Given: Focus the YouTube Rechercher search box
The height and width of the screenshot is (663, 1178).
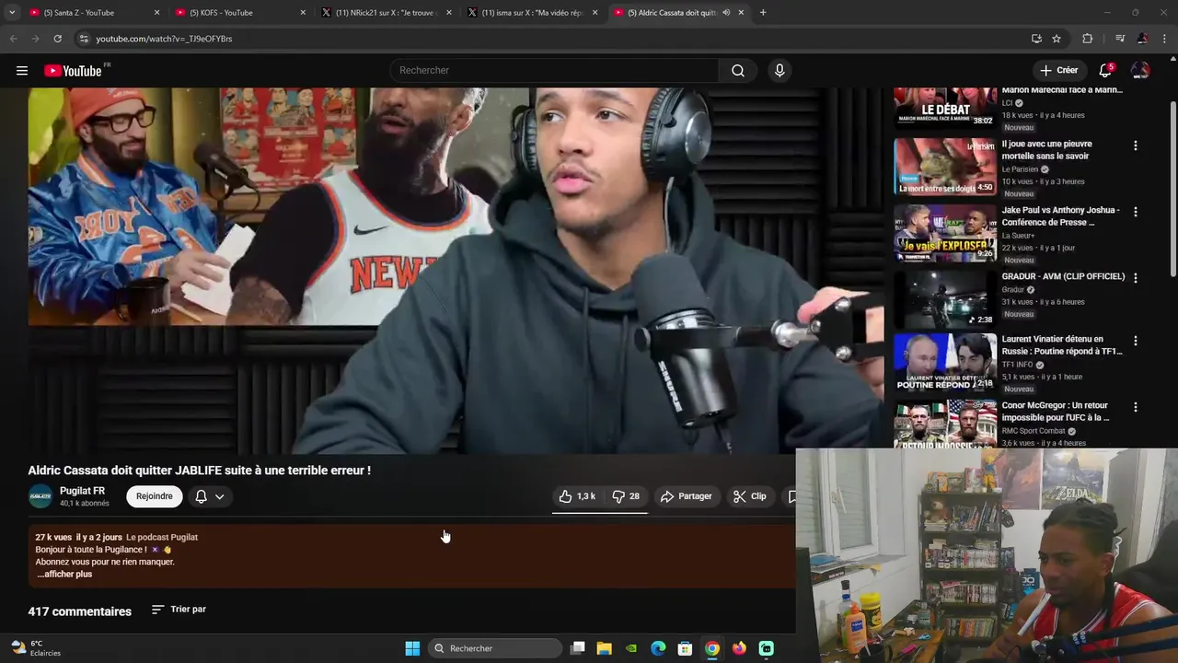Looking at the screenshot, I should tap(555, 71).
